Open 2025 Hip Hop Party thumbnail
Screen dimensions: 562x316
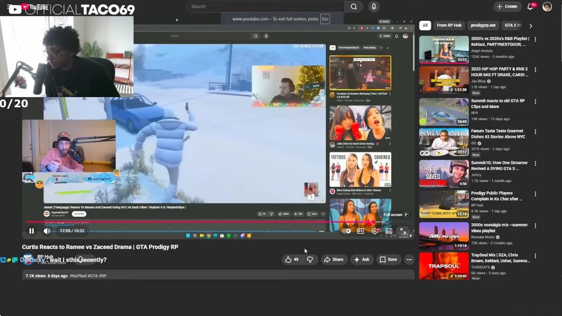pyautogui.click(x=444, y=80)
